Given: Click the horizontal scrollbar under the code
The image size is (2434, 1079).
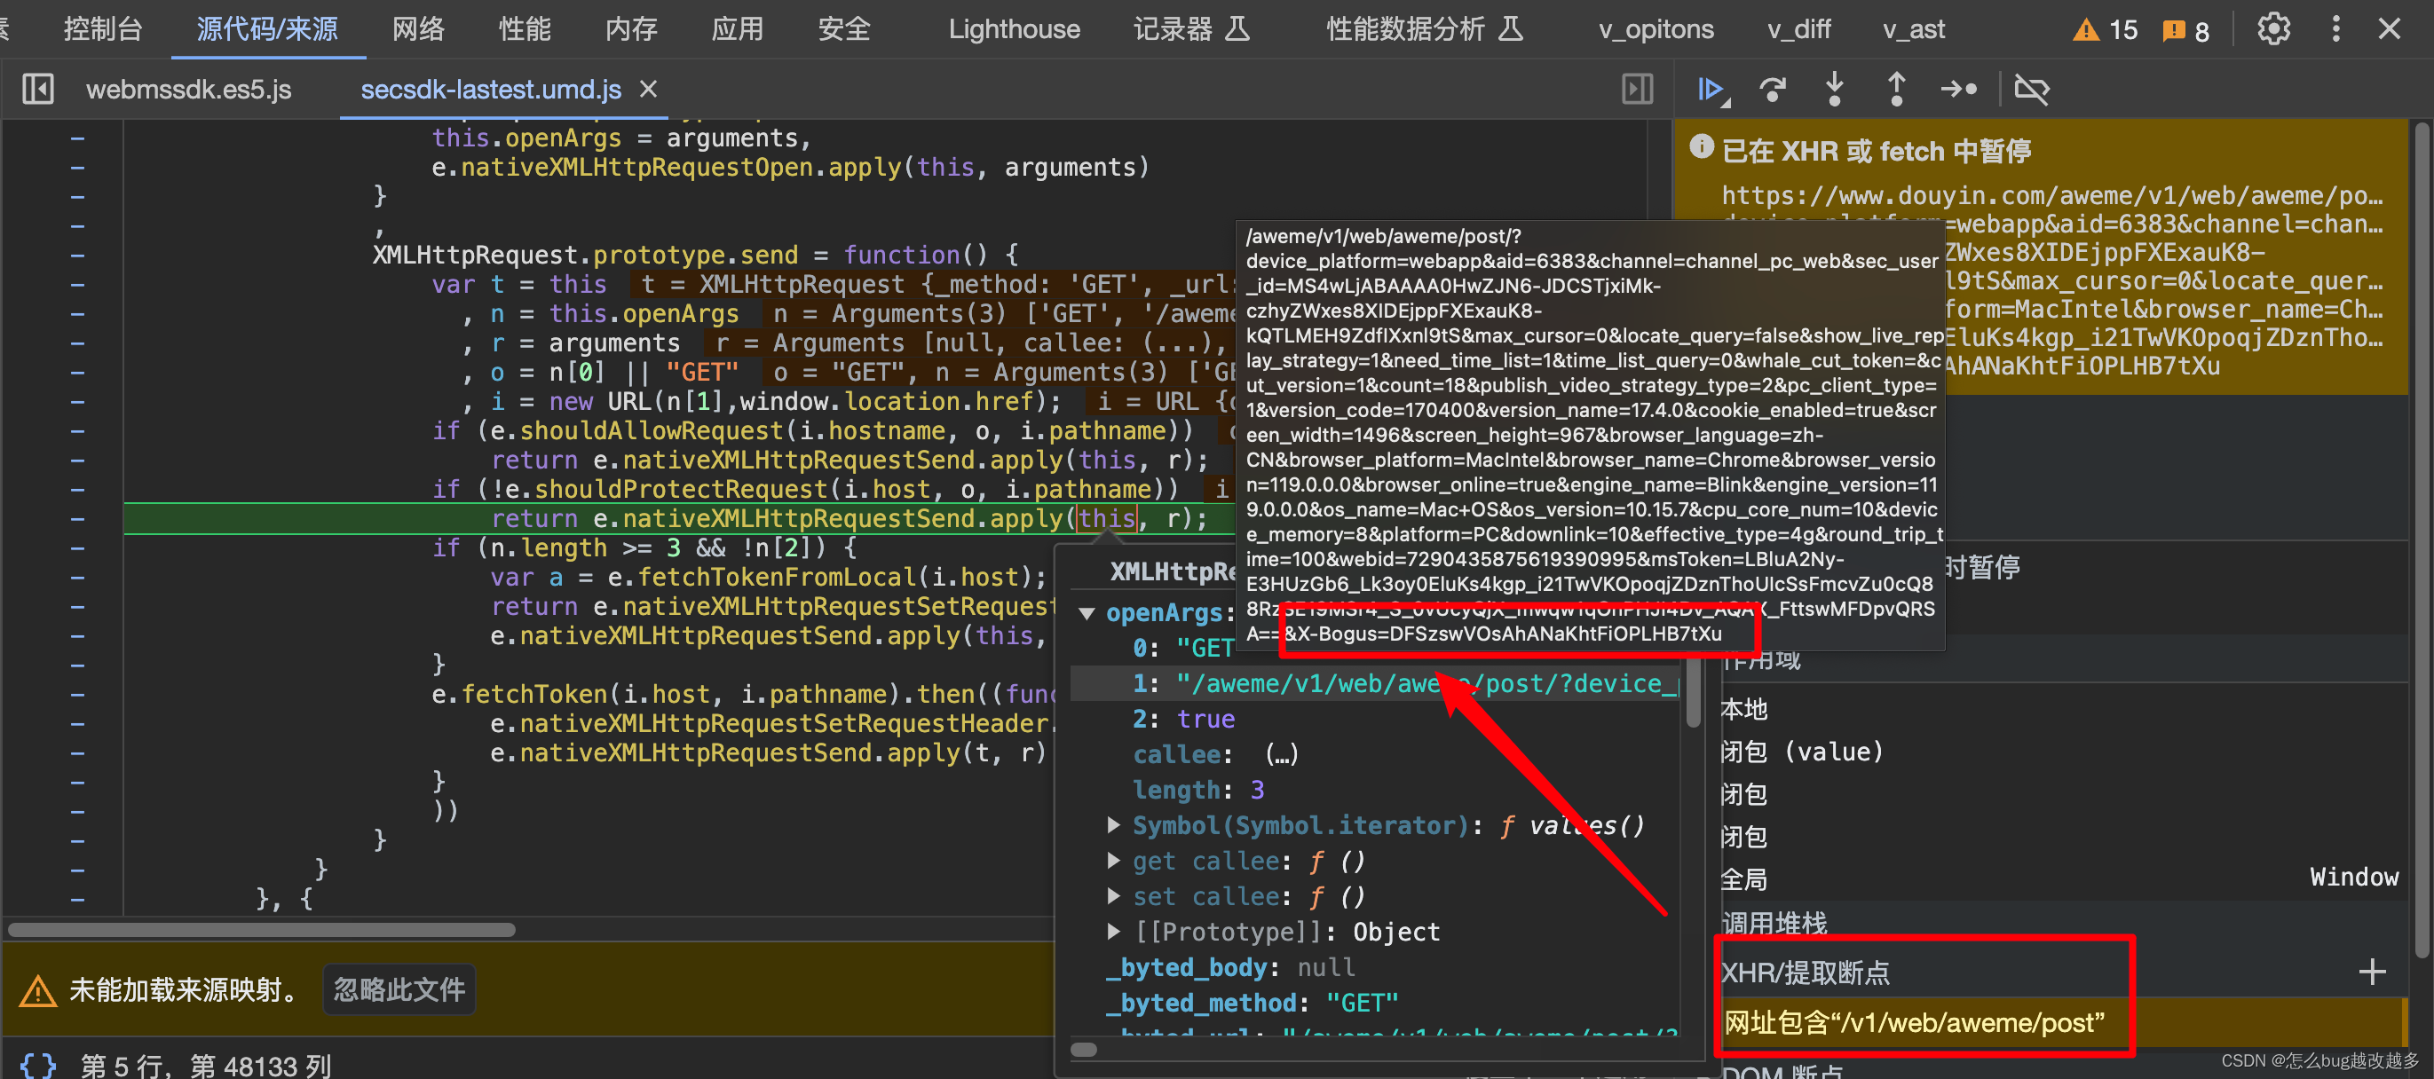Looking at the screenshot, I should point(262,930).
